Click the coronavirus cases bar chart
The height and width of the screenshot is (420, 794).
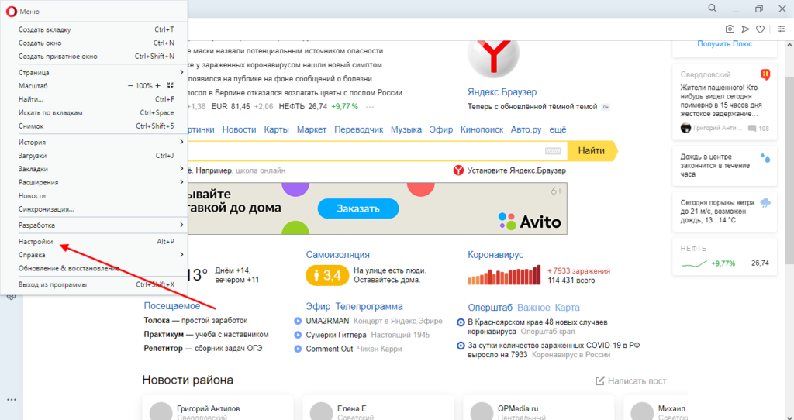504,275
